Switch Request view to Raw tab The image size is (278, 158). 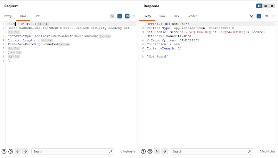(23, 16)
